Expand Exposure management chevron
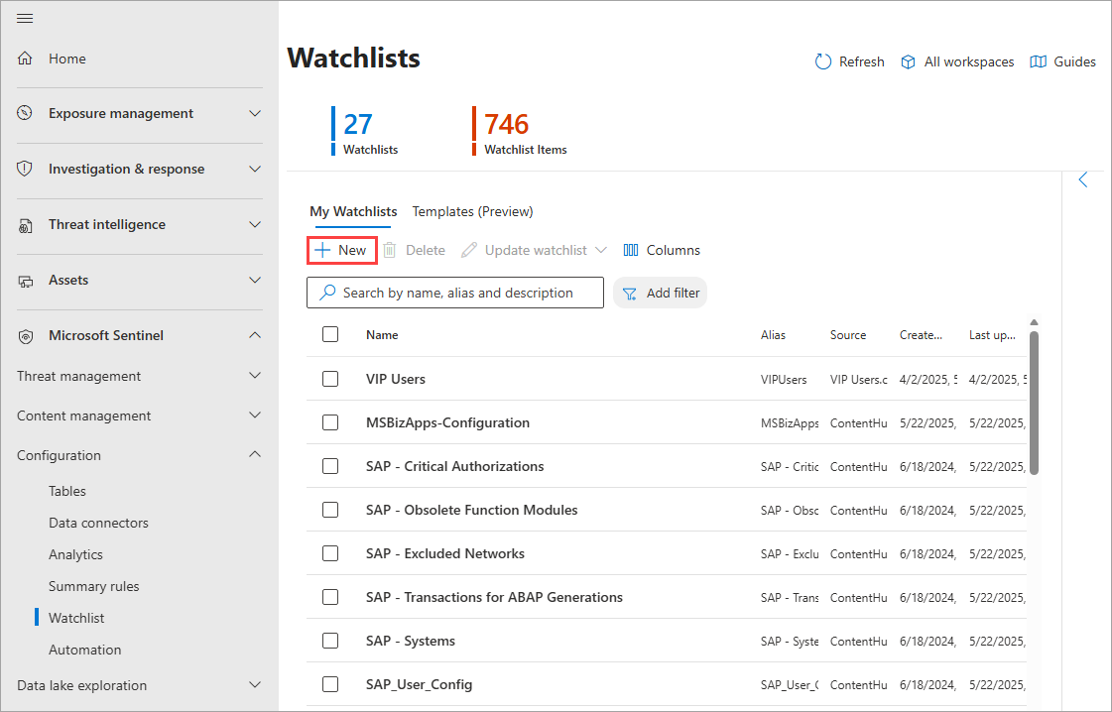The width and height of the screenshot is (1112, 712). click(x=255, y=113)
